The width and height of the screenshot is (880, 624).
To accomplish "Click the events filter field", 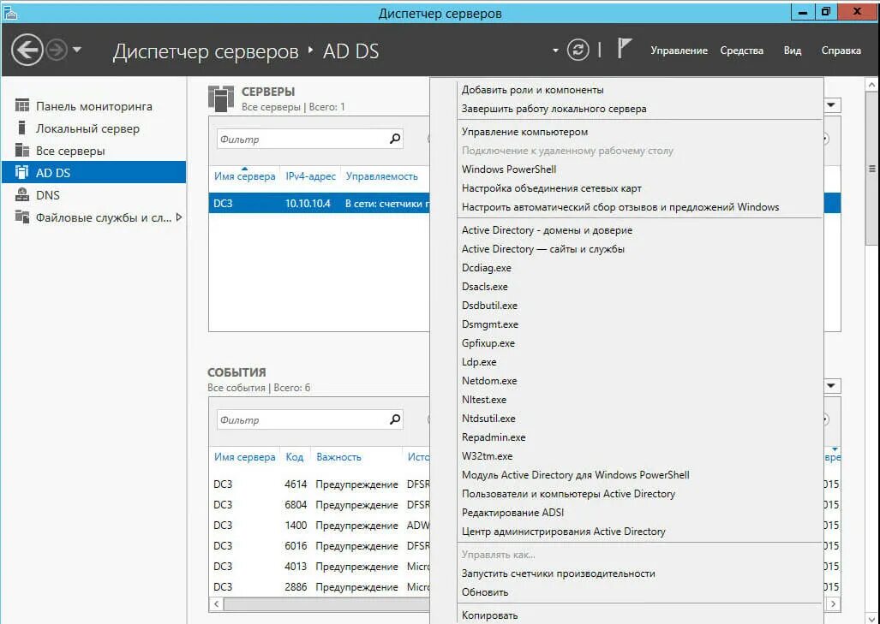I will 302,420.
